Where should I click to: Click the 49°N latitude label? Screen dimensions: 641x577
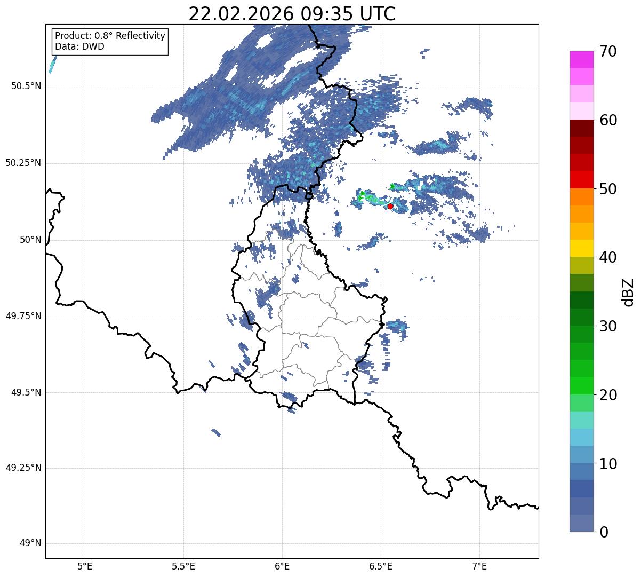tap(30, 543)
